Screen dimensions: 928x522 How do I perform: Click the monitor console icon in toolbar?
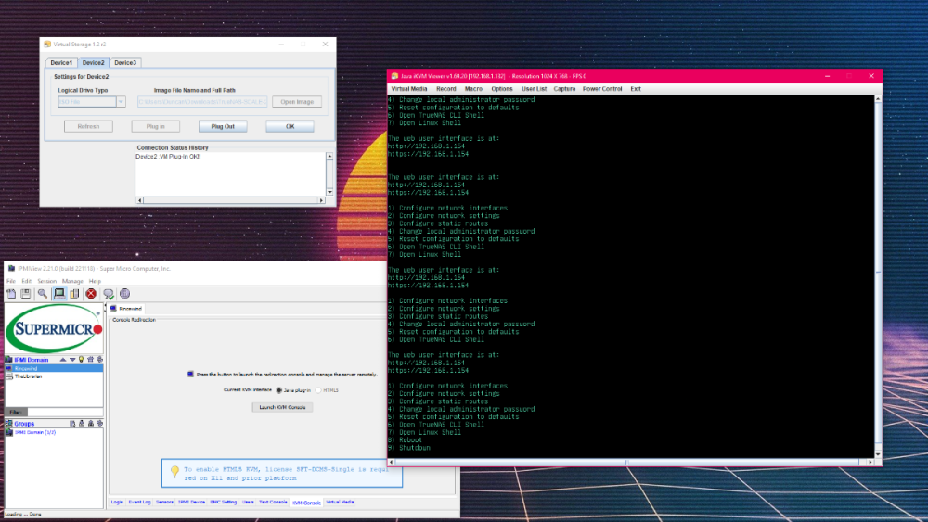tap(58, 294)
